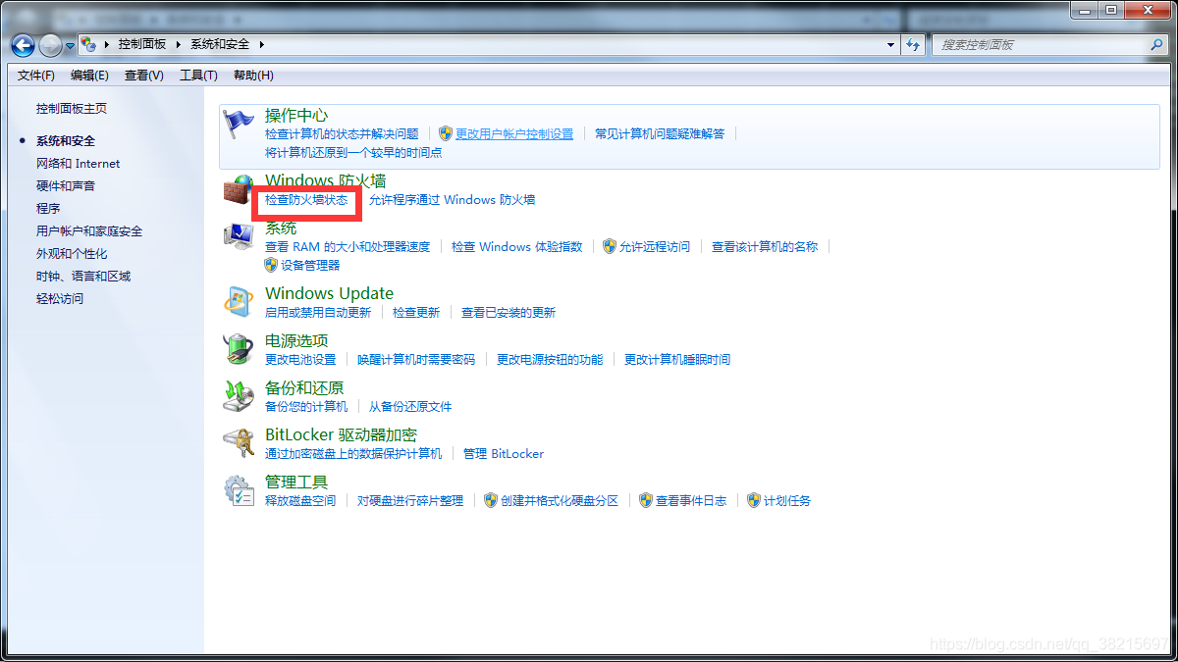The height and width of the screenshot is (662, 1178).
Task: Click the Action Center flag icon
Action: [239, 124]
